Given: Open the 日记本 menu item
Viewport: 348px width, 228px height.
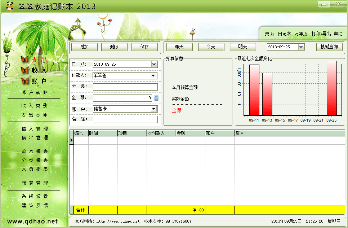Looking at the screenshot, I should (x=284, y=34).
